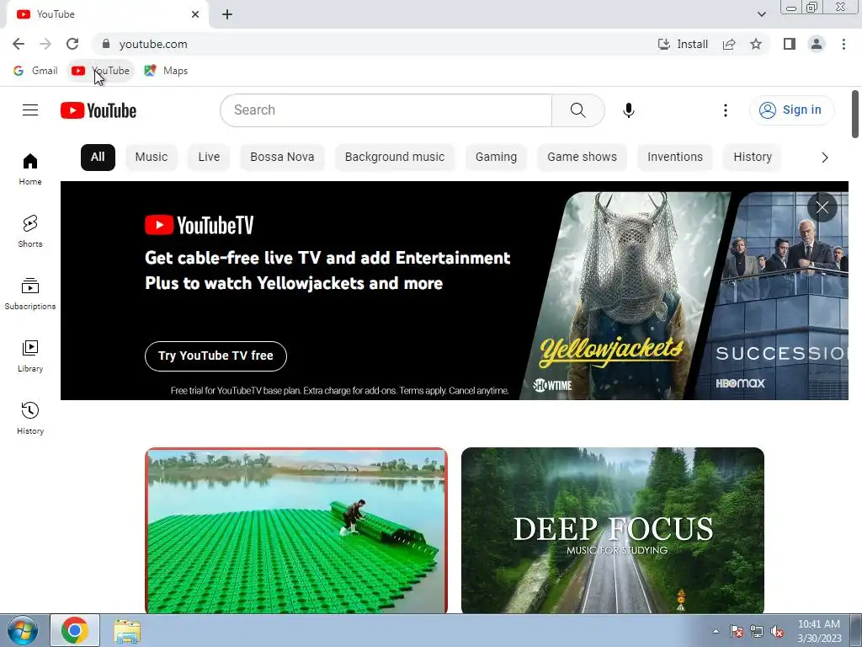The height and width of the screenshot is (647, 862).
Task: View site information via the lock icon
Action: pyautogui.click(x=106, y=44)
